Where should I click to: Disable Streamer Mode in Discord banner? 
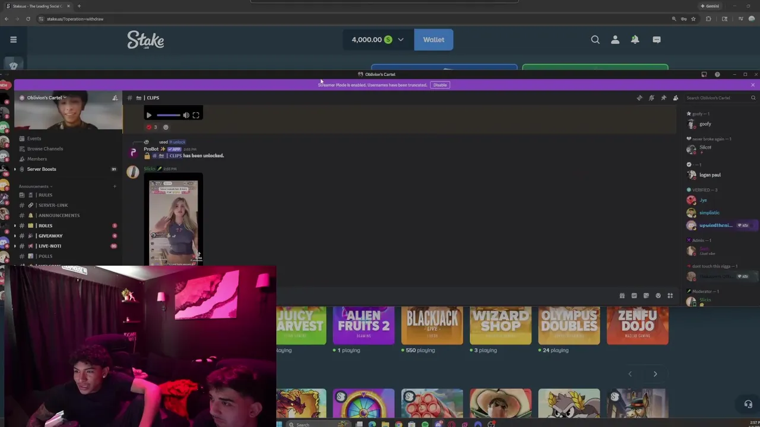(x=440, y=85)
